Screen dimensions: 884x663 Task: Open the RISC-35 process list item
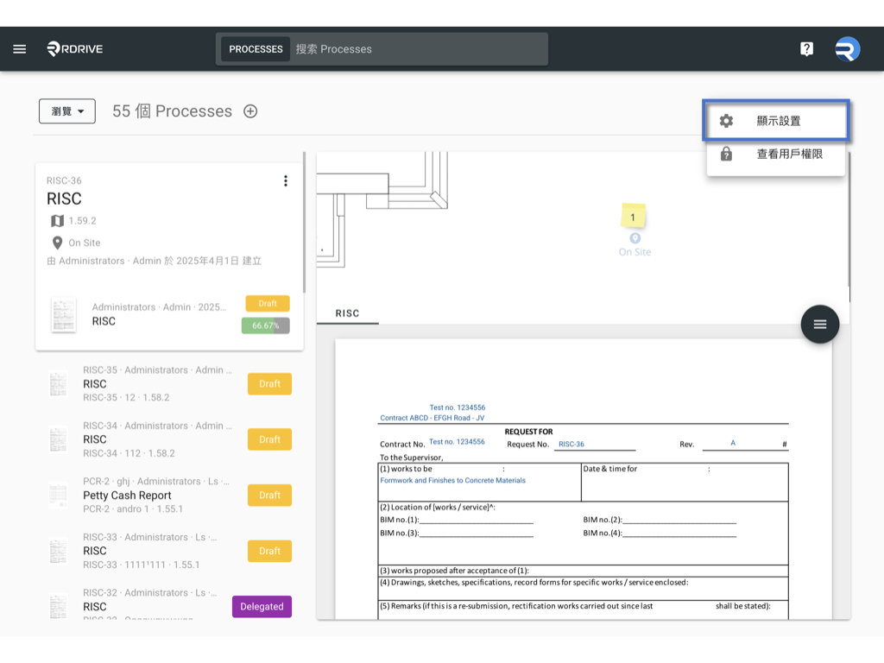155,384
